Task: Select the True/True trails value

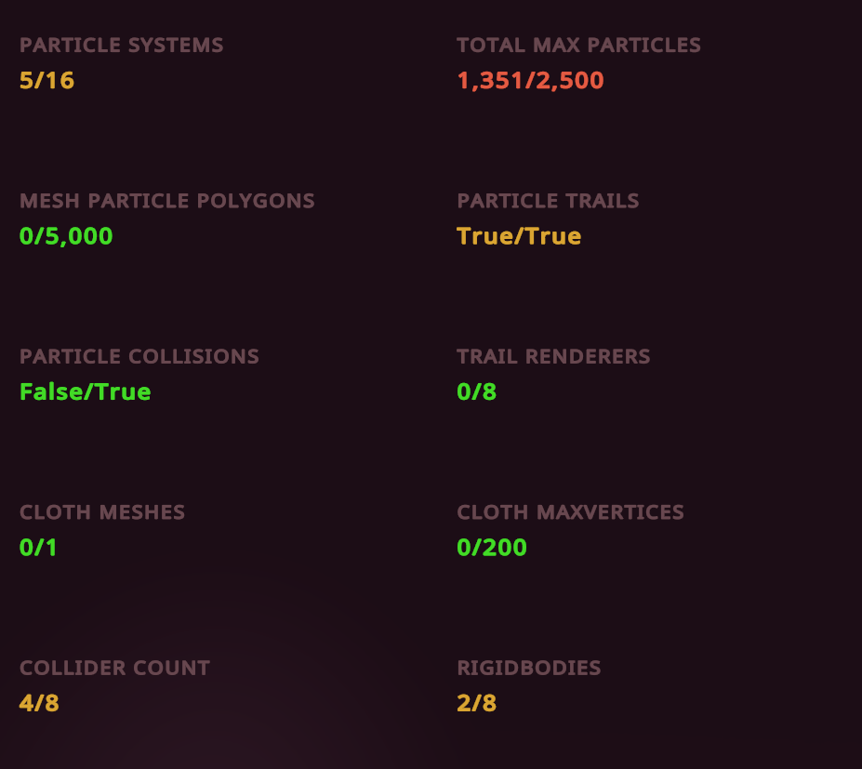Action: [519, 236]
